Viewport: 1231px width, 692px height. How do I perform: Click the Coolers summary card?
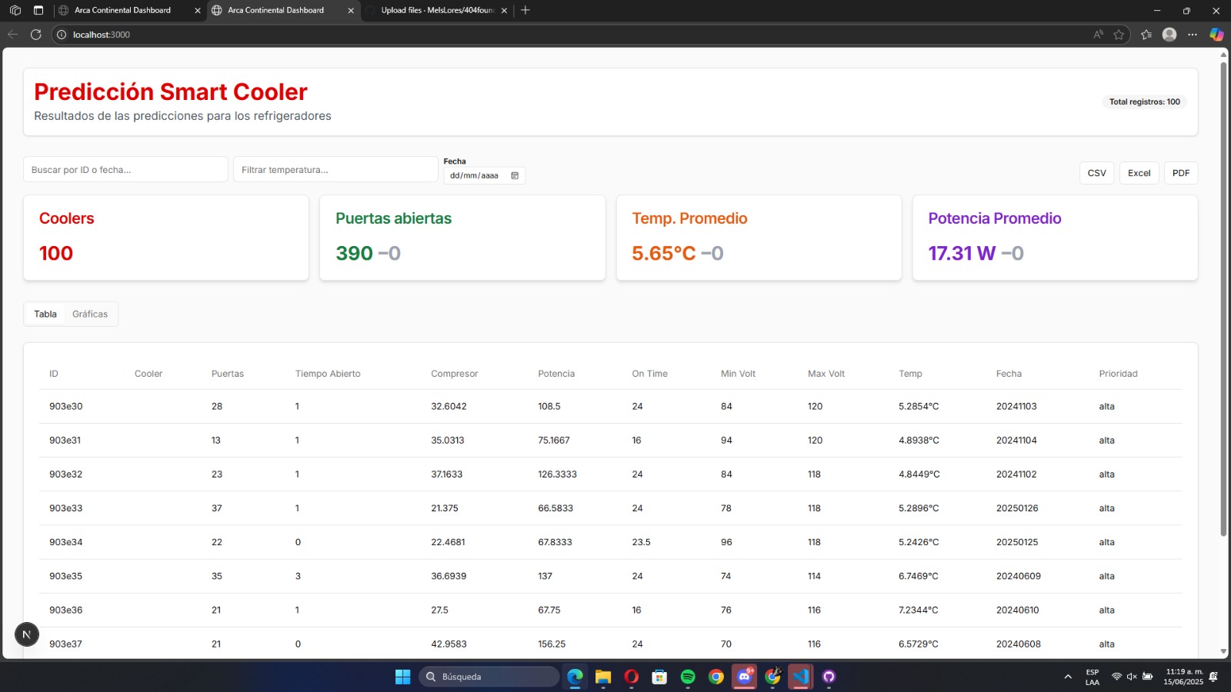166,238
